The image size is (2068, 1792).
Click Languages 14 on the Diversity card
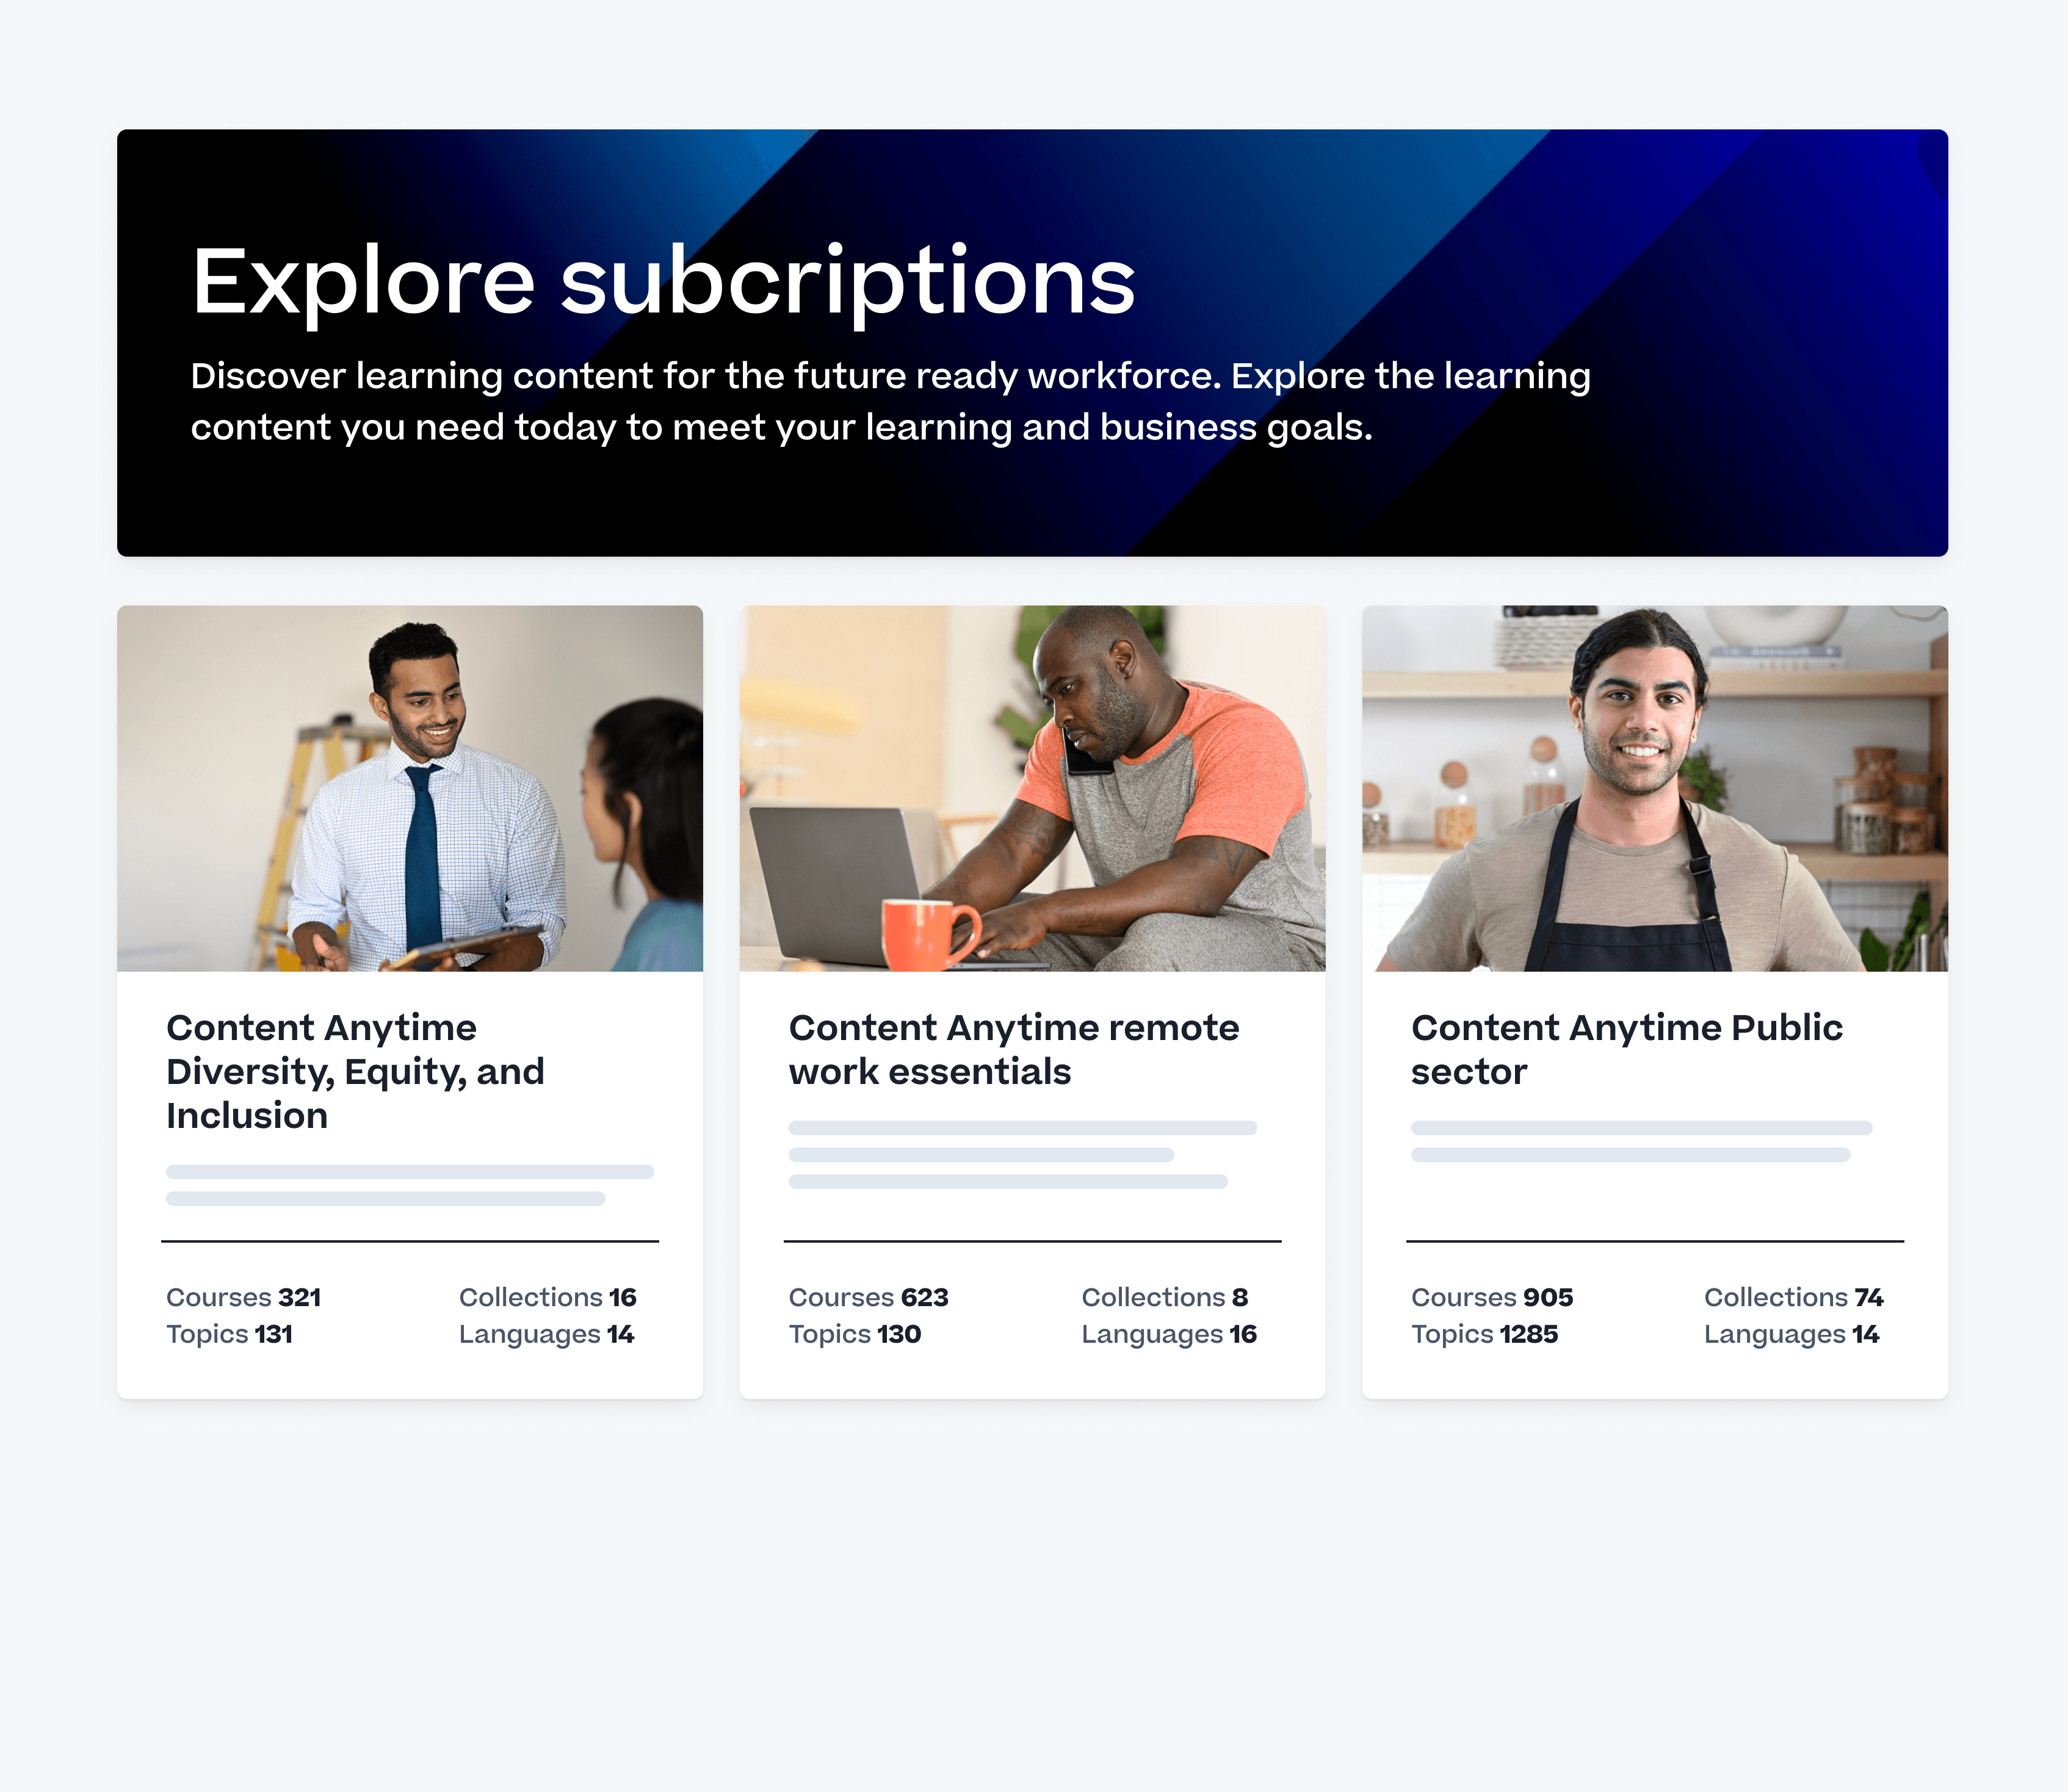click(x=546, y=1334)
